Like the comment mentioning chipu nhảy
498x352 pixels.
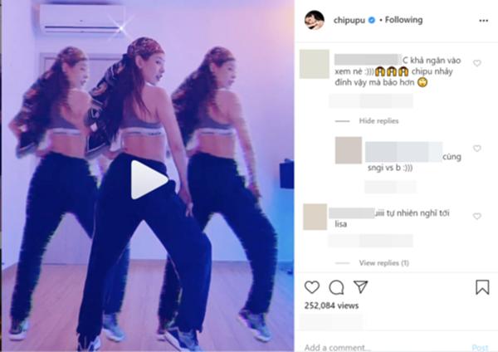point(477,63)
